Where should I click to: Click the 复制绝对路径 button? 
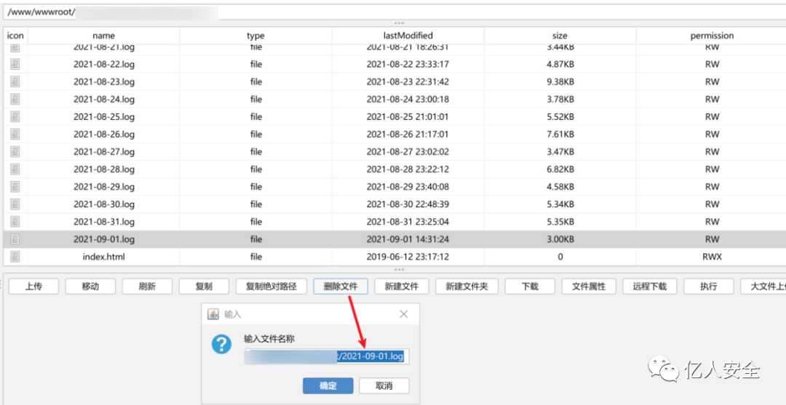(271, 286)
